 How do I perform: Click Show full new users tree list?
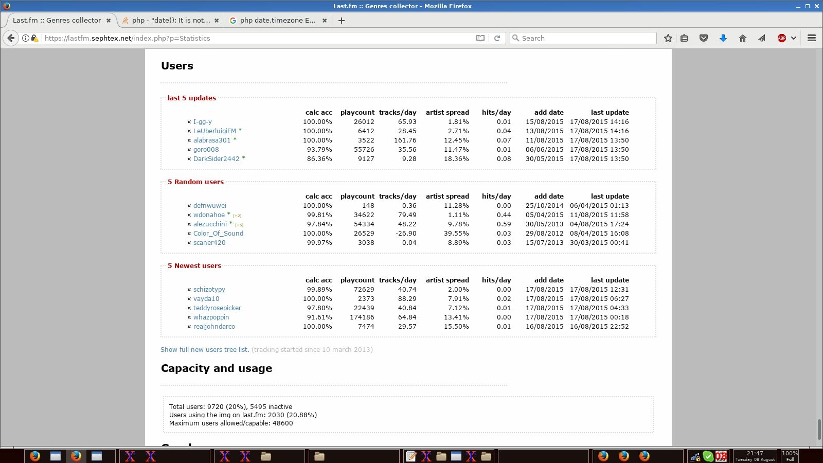pos(205,350)
